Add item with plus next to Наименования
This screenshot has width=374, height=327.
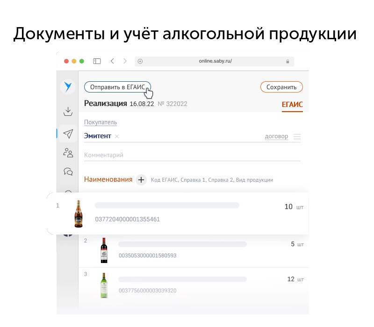pos(141,180)
